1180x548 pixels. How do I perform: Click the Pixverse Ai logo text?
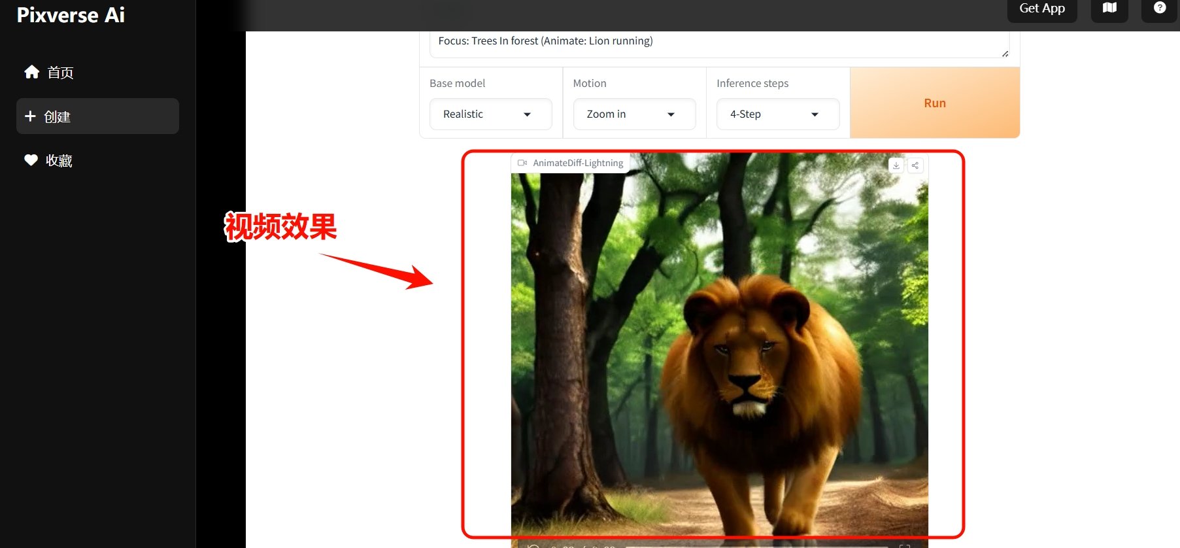pos(71,14)
